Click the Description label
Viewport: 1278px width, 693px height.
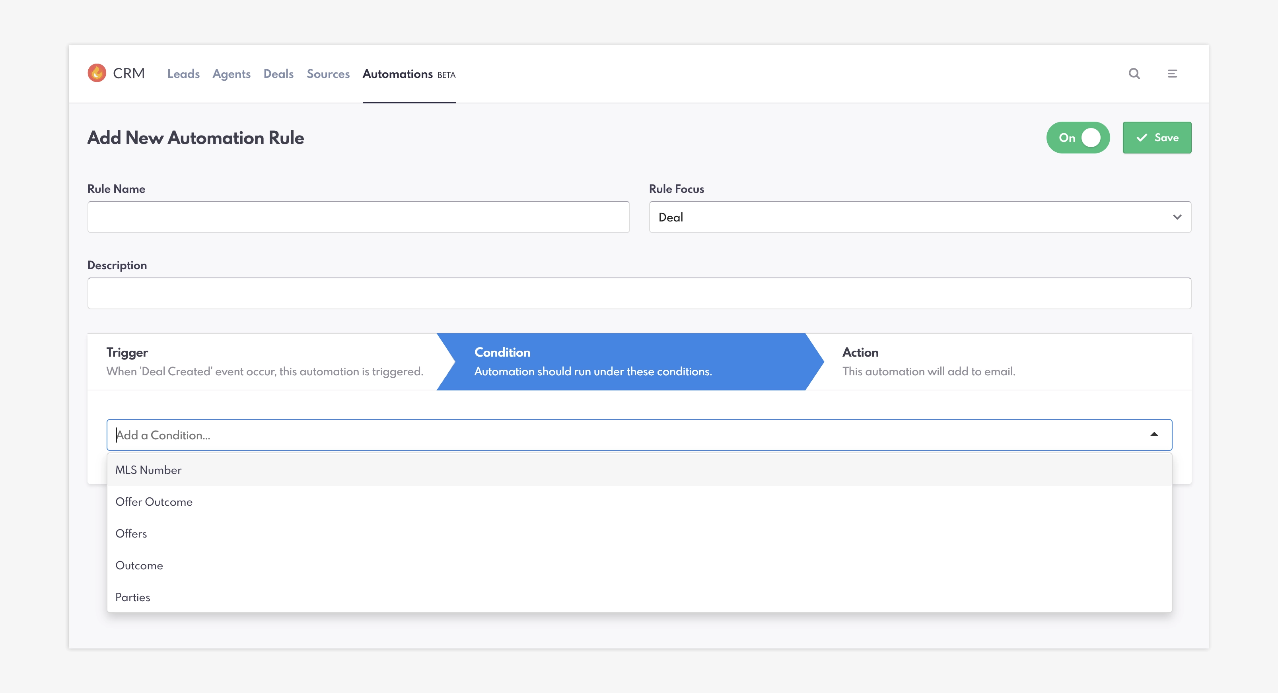[x=117, y=265]
